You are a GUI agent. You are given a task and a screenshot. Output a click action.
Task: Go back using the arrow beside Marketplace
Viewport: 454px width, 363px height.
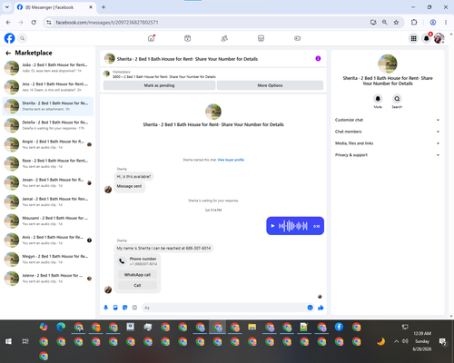[x=8, y=53]
